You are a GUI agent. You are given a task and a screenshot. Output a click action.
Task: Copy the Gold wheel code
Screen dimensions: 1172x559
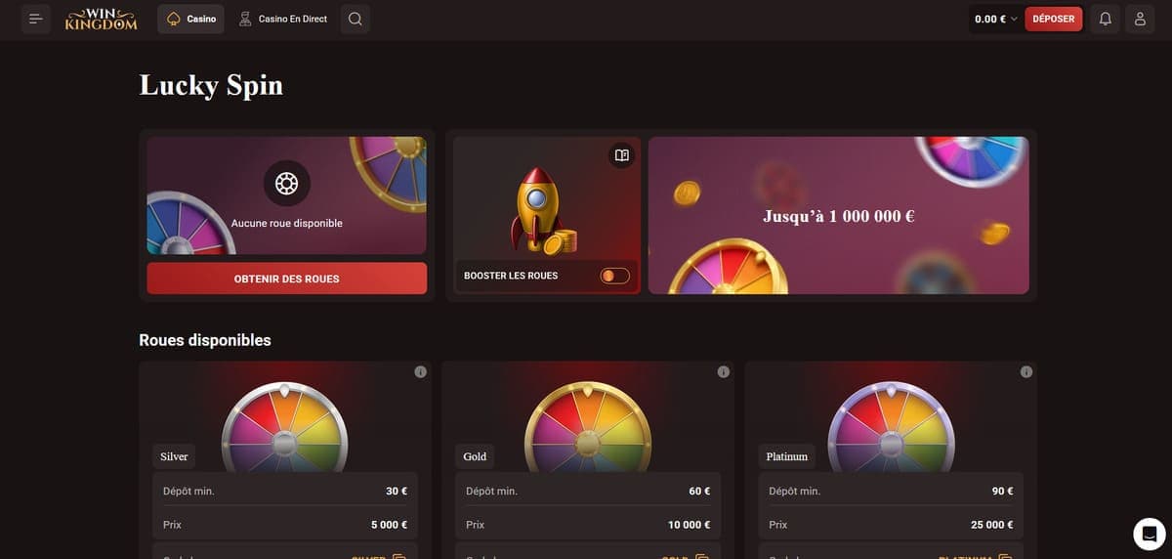pos(701,557)
